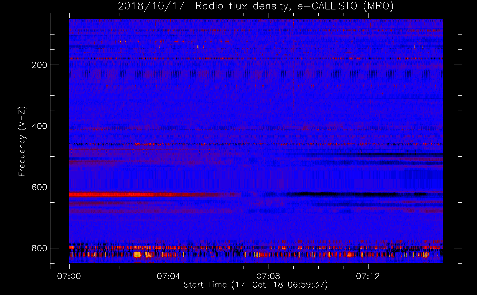Click the 07:00 time tick label
The width and height of the screenshot is (477, 295).
(69, 276)
